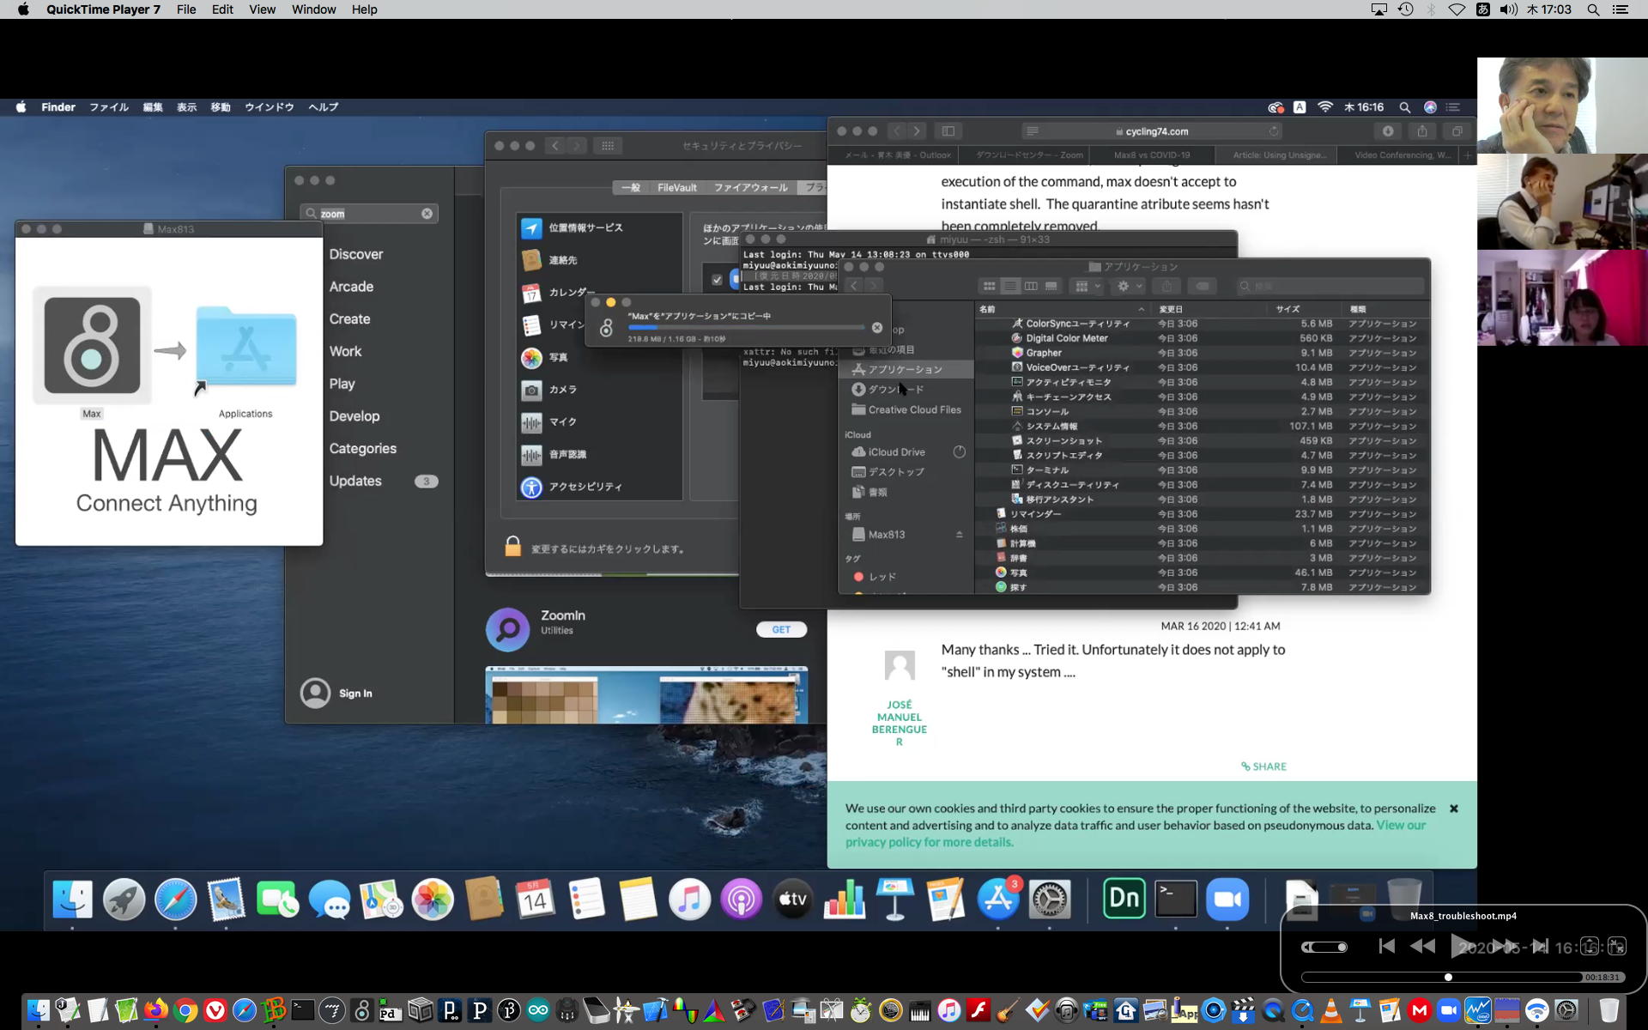Jump to beginning of the movie

[1386, 946]
